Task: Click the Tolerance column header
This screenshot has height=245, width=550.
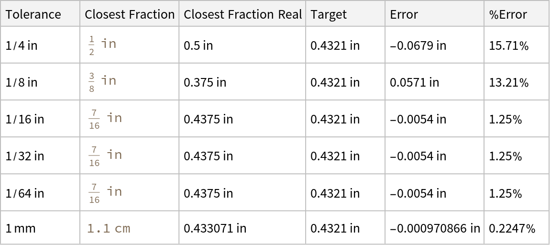Action: [x=33, y=14]
